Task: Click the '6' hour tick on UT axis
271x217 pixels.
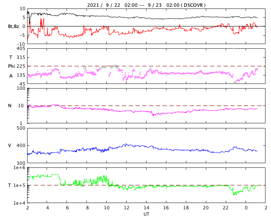Action: tap(67, 208)
